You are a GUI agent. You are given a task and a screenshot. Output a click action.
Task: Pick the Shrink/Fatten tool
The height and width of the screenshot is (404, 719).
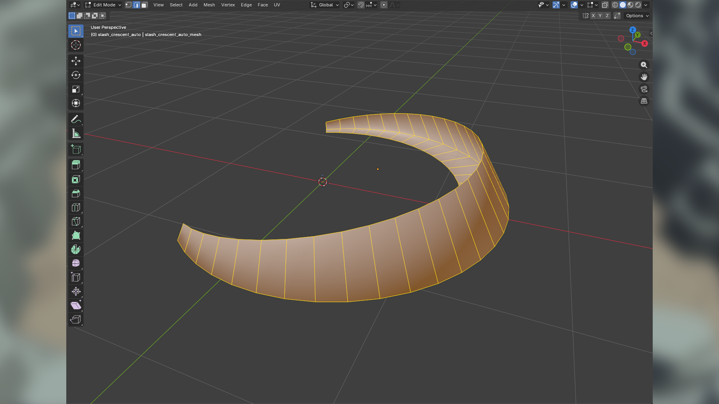pyautogui.click(x=76, y=291)
